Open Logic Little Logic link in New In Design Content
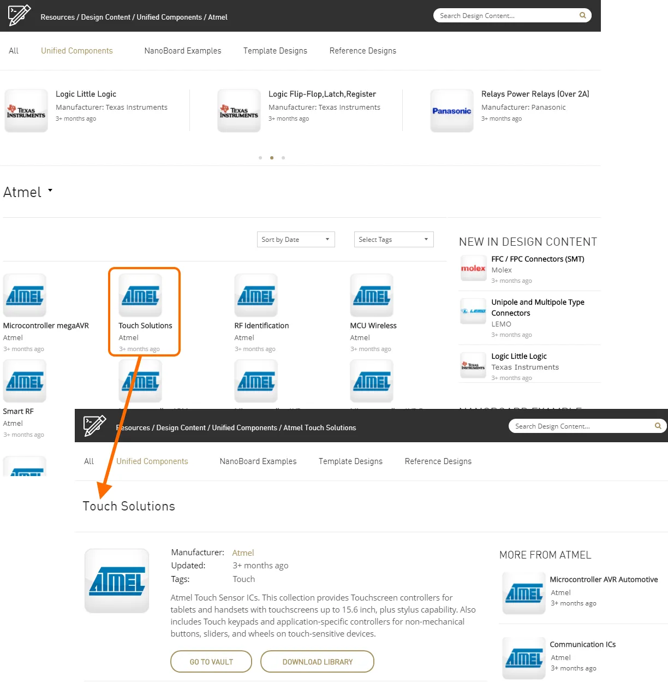 tap(519, 357)
